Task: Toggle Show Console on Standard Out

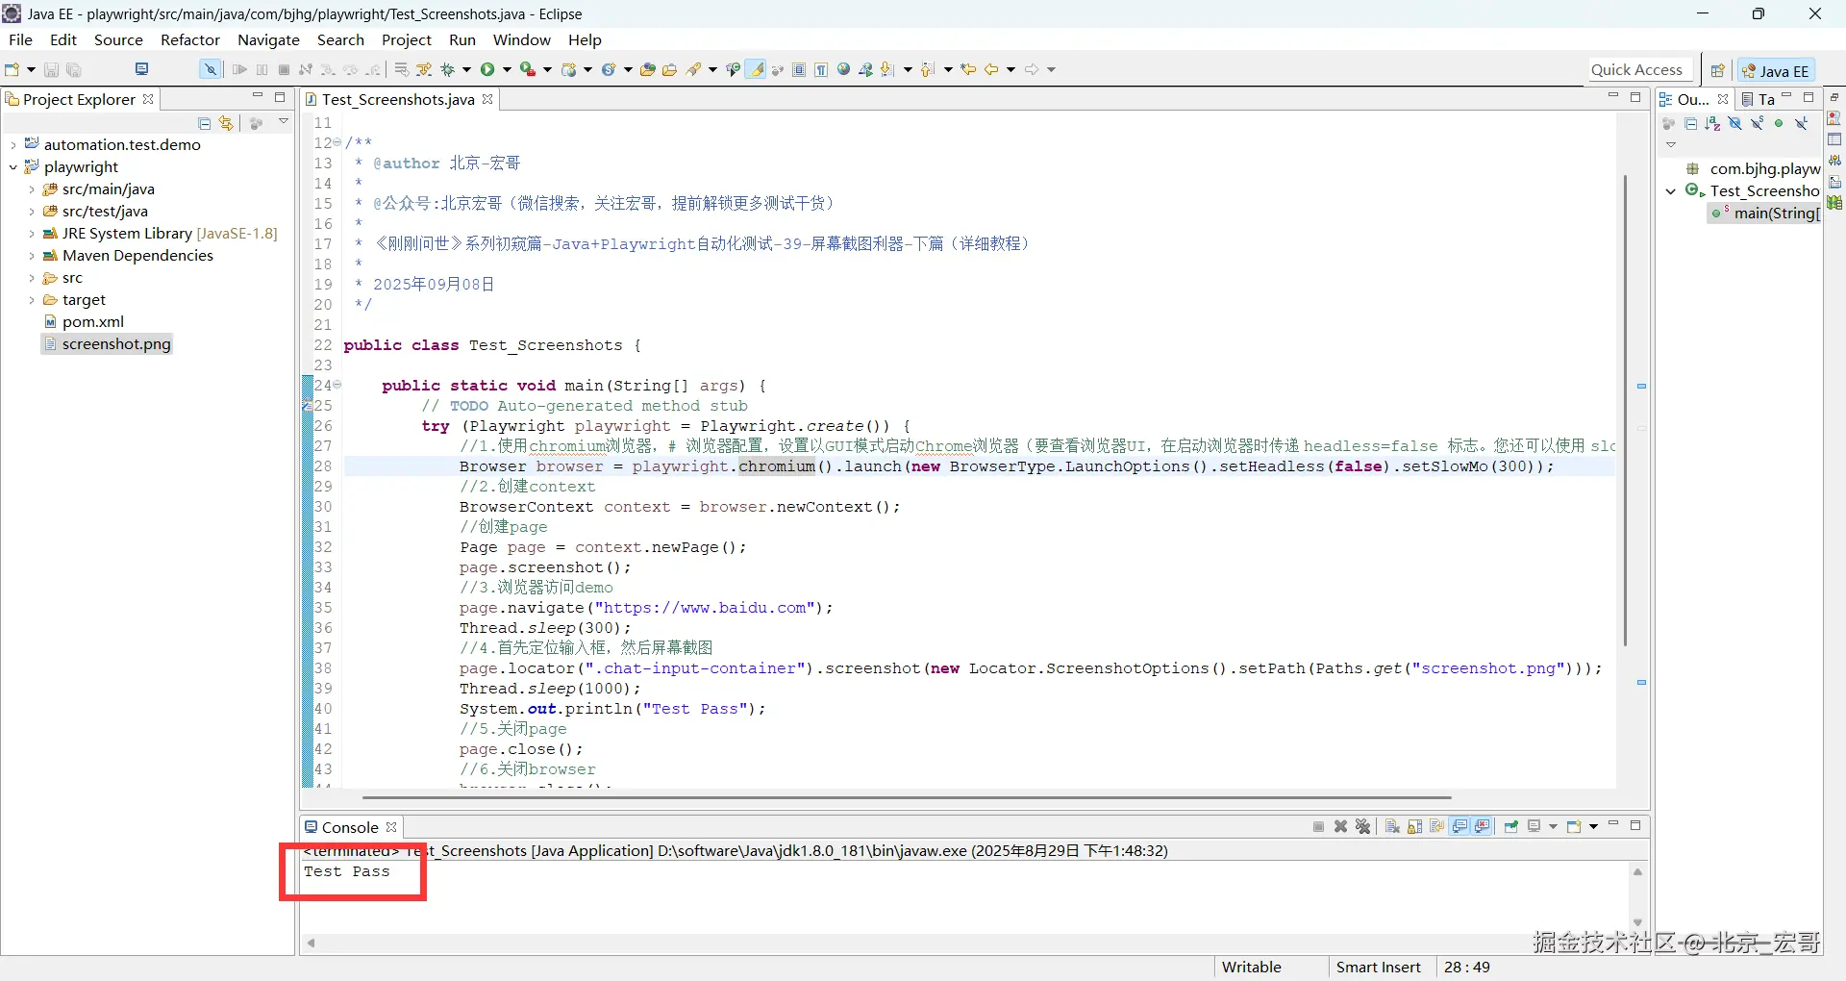Action: click(x=1460, y=826)
